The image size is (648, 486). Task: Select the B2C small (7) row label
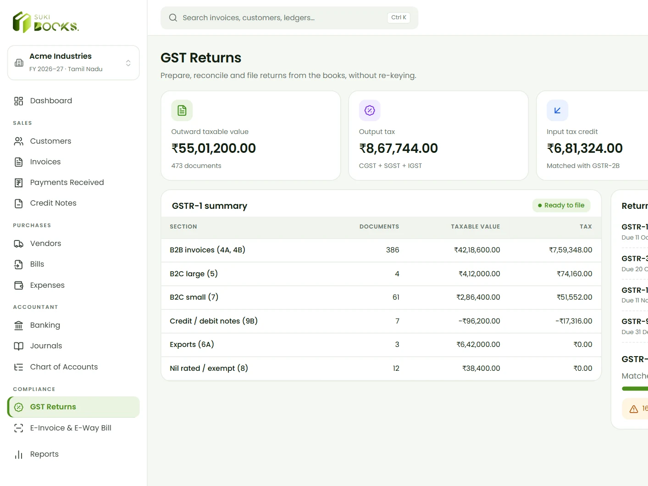[x=194, y=297]
